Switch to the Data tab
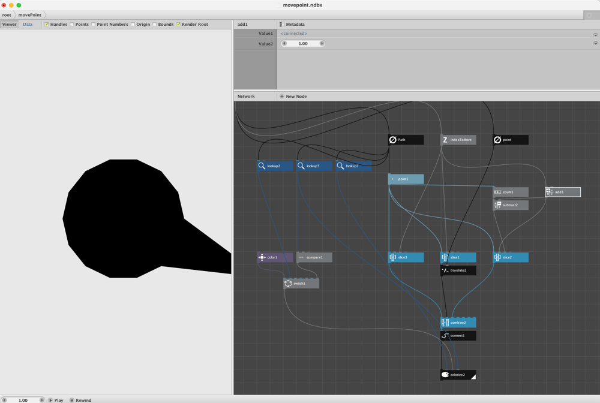This screenshot has height=403, width=600. (x=28, y=24)
